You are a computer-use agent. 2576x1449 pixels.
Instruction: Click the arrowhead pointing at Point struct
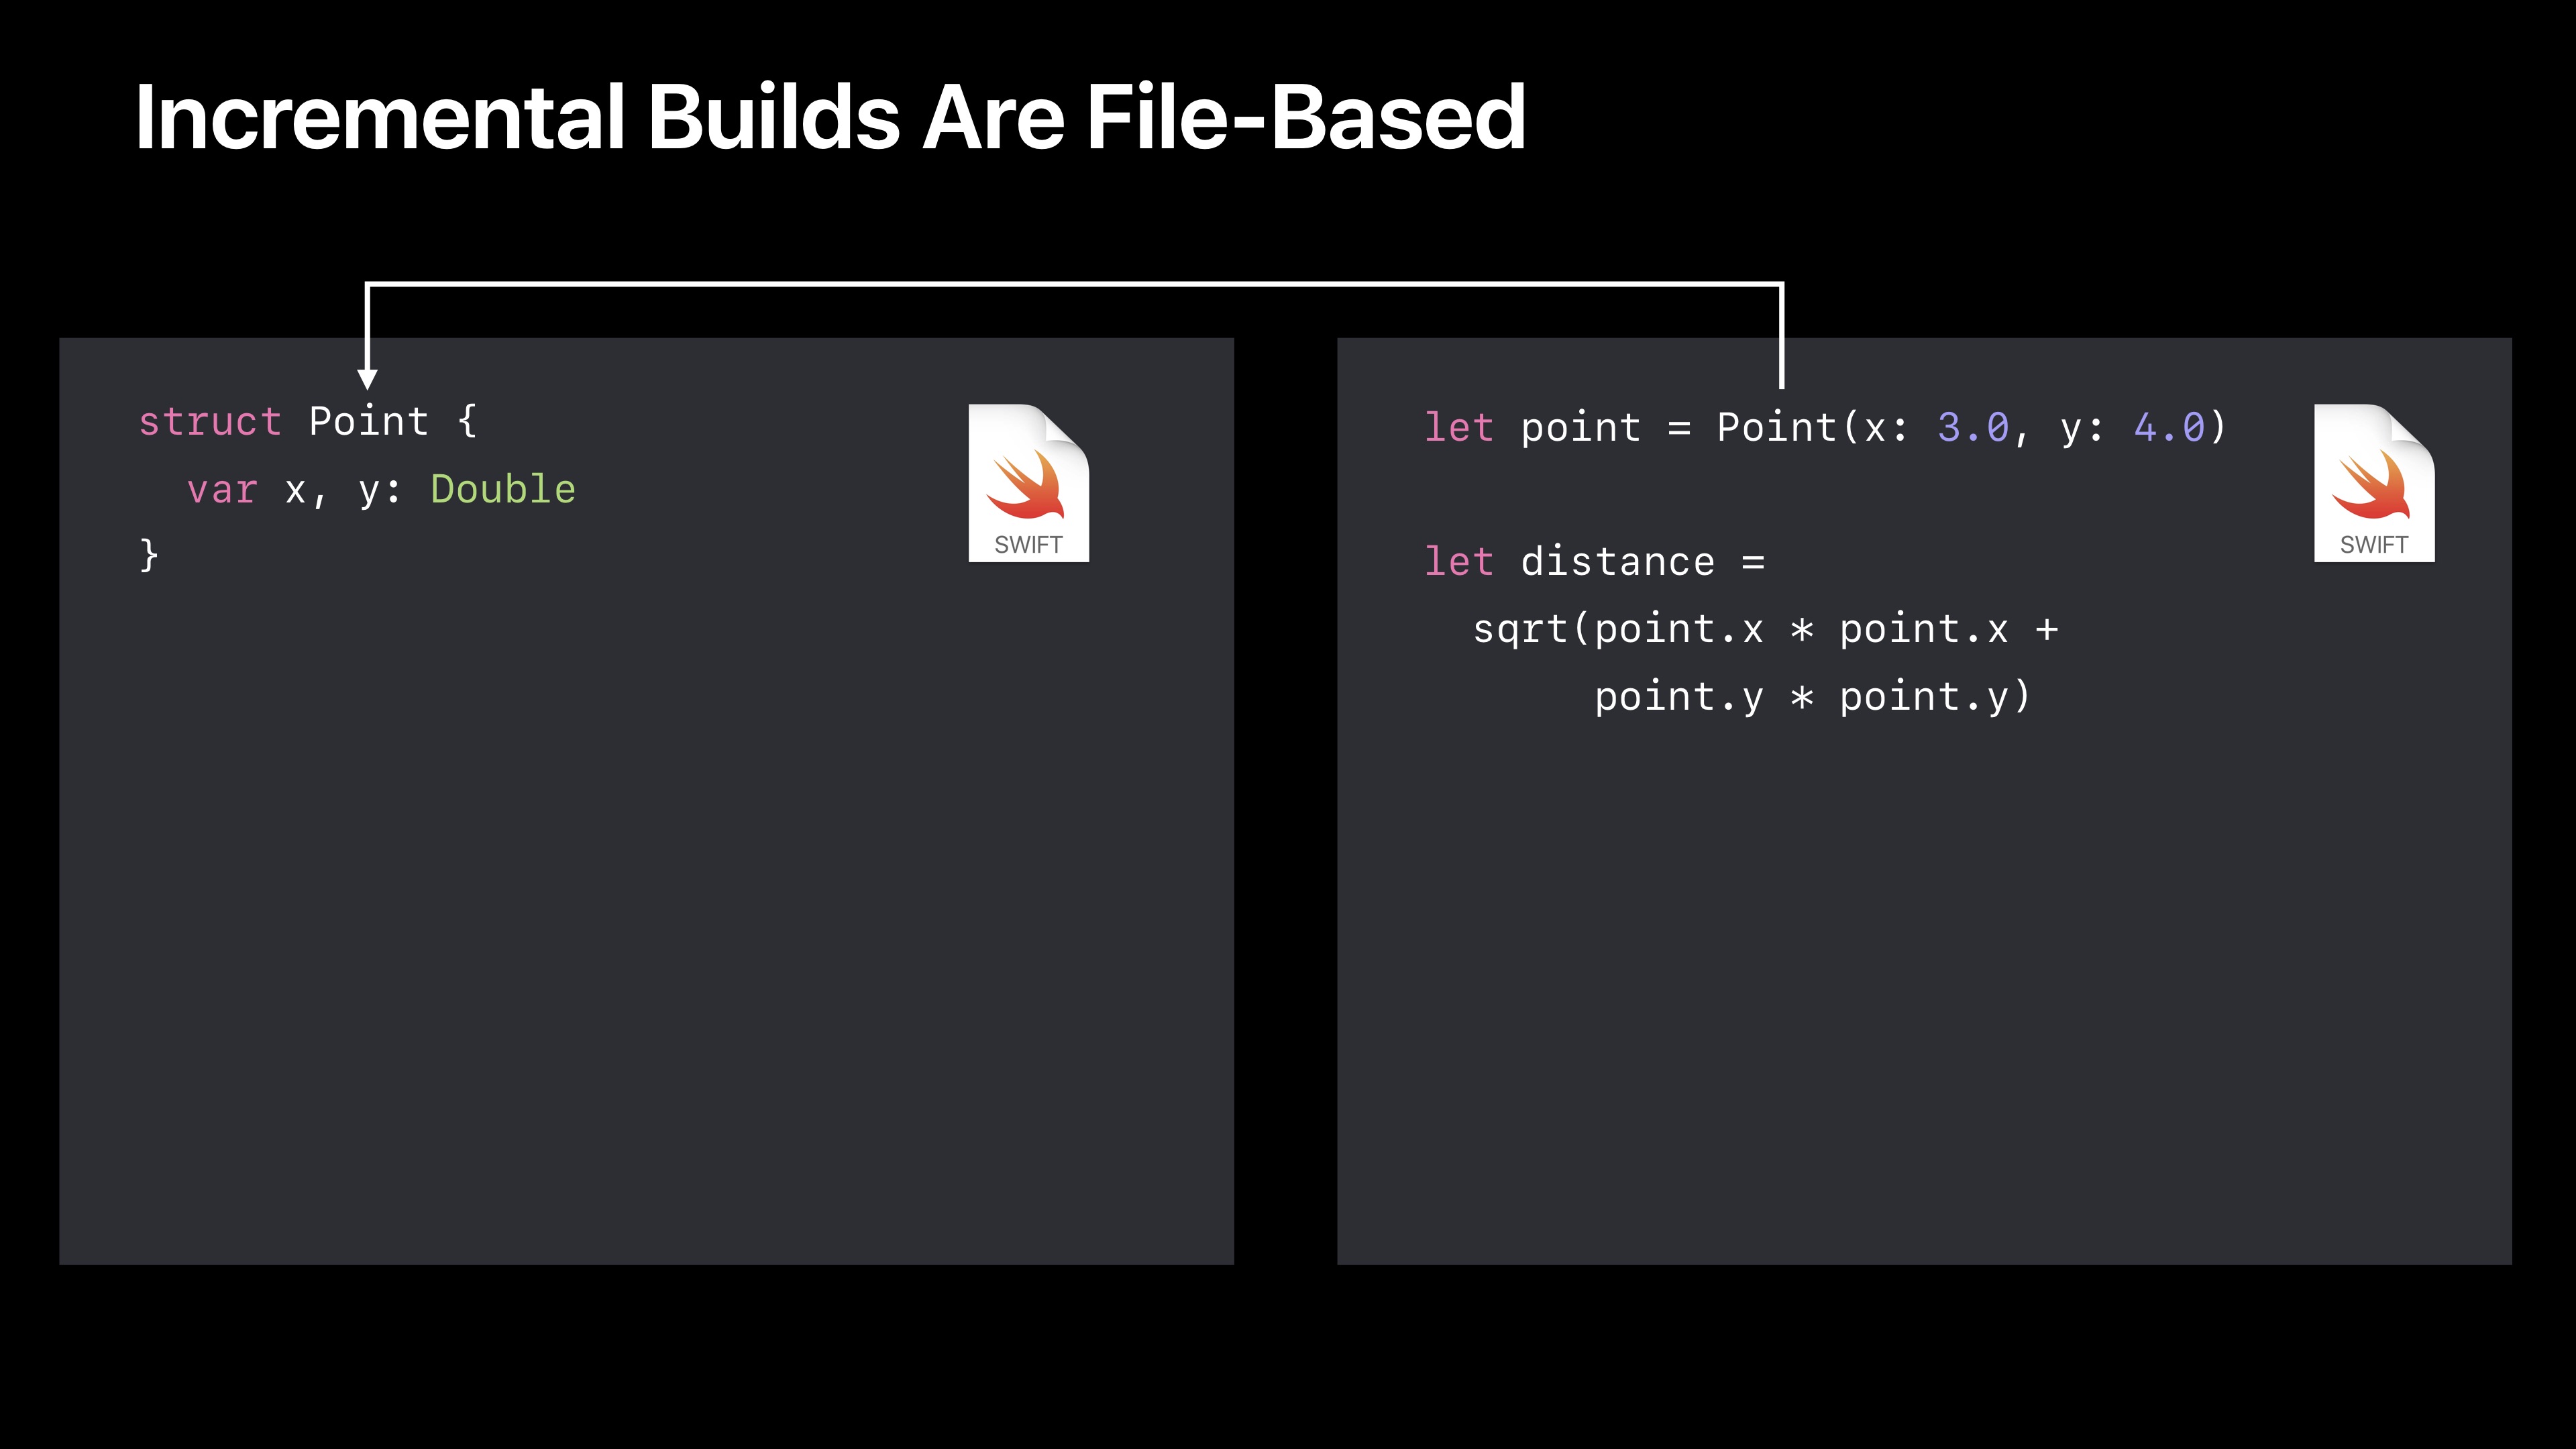click(x=367, y=378)
